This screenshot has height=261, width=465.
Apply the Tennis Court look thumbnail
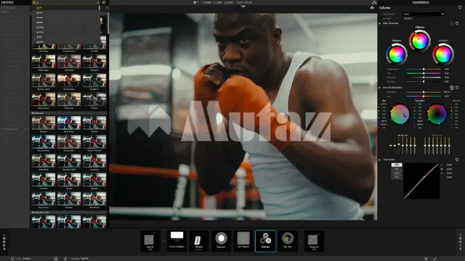pyautogui.click(x=43, y=99)
